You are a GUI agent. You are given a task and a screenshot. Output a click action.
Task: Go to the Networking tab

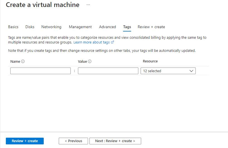point(51,27)
